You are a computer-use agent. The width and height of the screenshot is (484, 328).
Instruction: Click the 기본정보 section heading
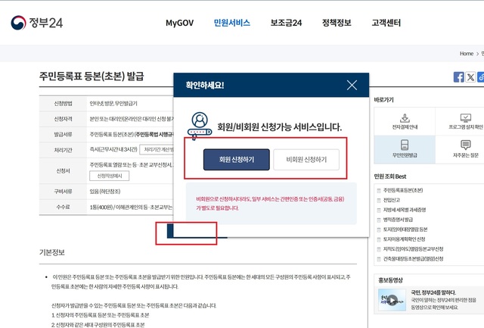tap(52, 252)
